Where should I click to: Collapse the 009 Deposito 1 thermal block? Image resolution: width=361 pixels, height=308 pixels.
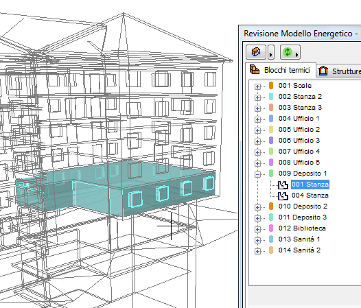[257, 174]
